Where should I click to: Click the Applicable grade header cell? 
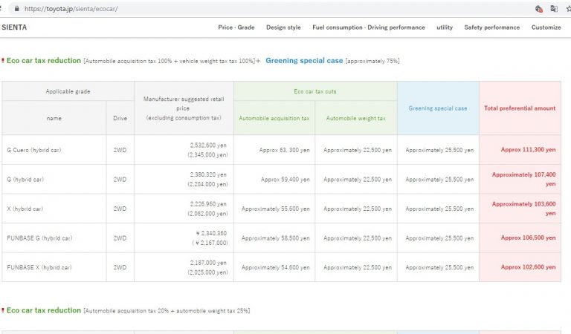point(68,91)
